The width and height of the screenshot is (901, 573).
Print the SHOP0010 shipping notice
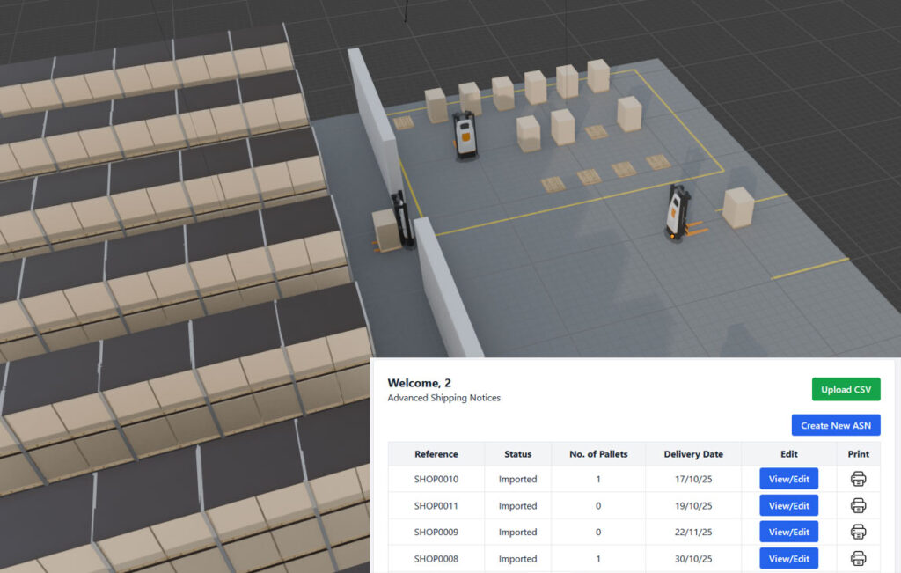858,478
